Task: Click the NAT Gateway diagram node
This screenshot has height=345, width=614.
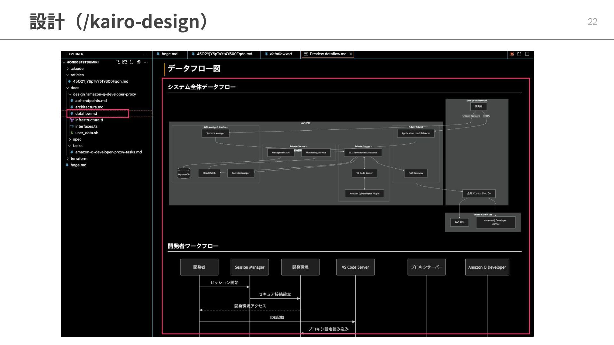Action: (x=416, y=173)
